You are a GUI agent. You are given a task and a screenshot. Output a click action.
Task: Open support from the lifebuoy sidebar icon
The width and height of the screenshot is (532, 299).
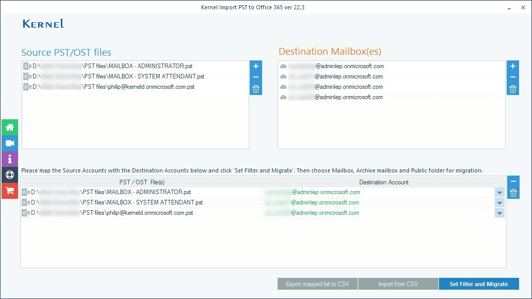click(9, 175)
